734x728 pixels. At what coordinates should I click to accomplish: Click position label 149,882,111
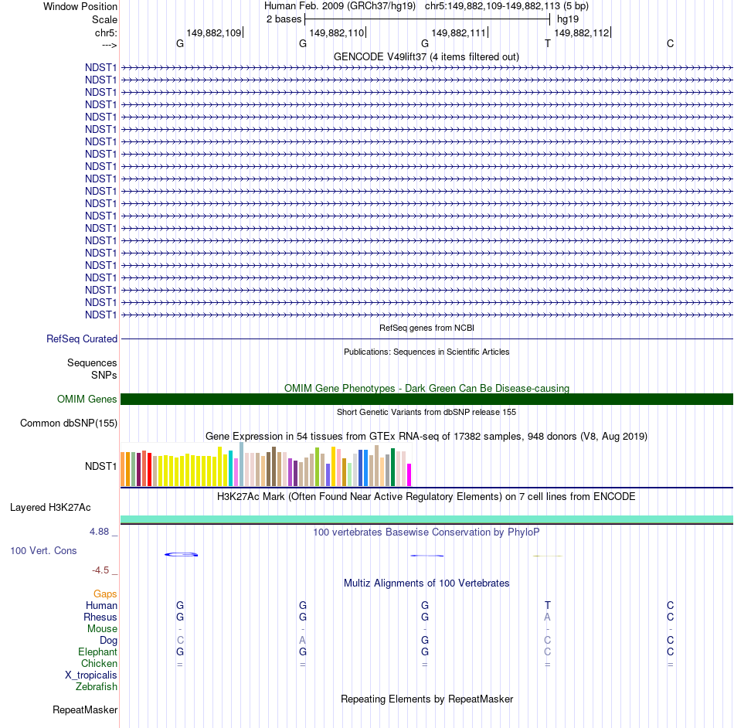point(459,32)
